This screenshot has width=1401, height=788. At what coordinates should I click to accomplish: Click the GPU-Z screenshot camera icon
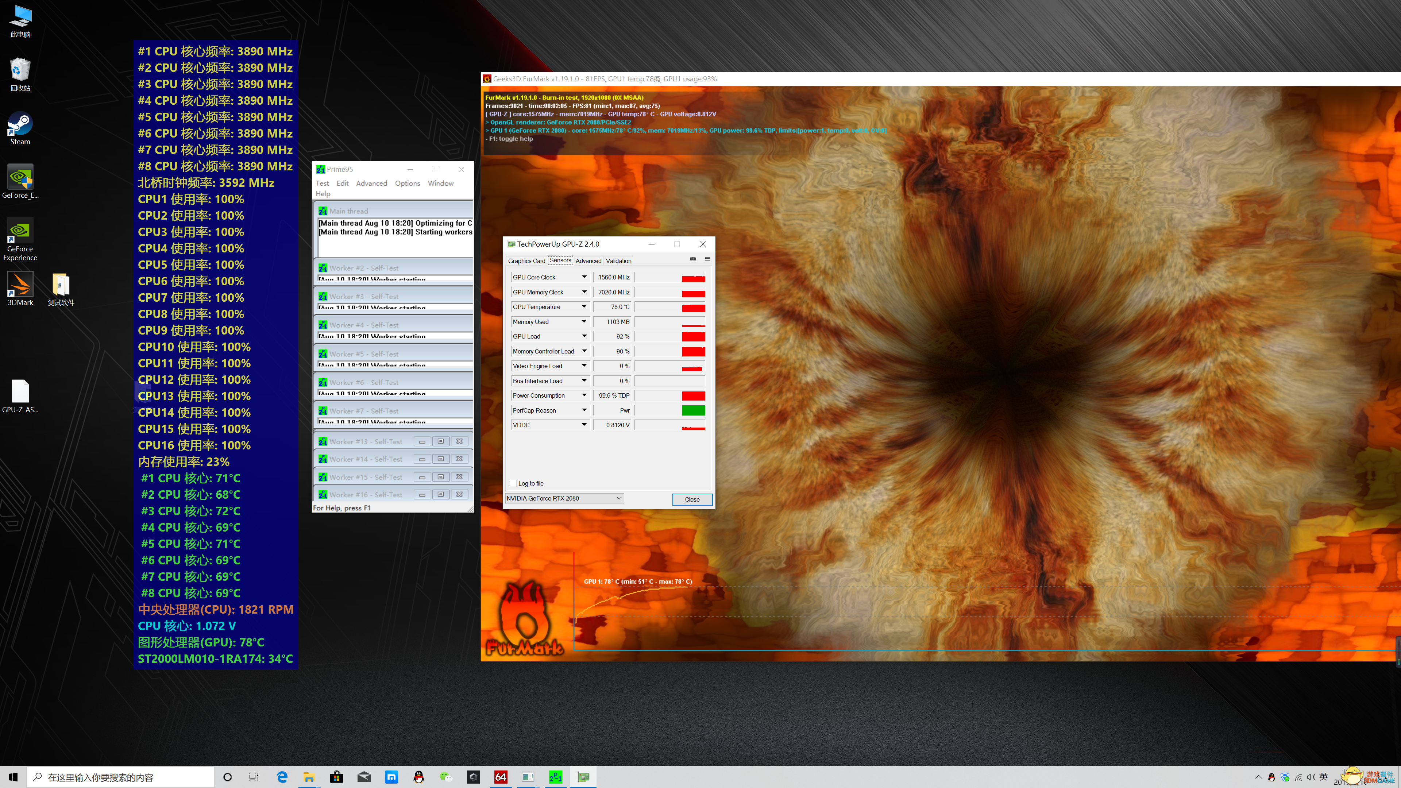click(x=692, y=259)
